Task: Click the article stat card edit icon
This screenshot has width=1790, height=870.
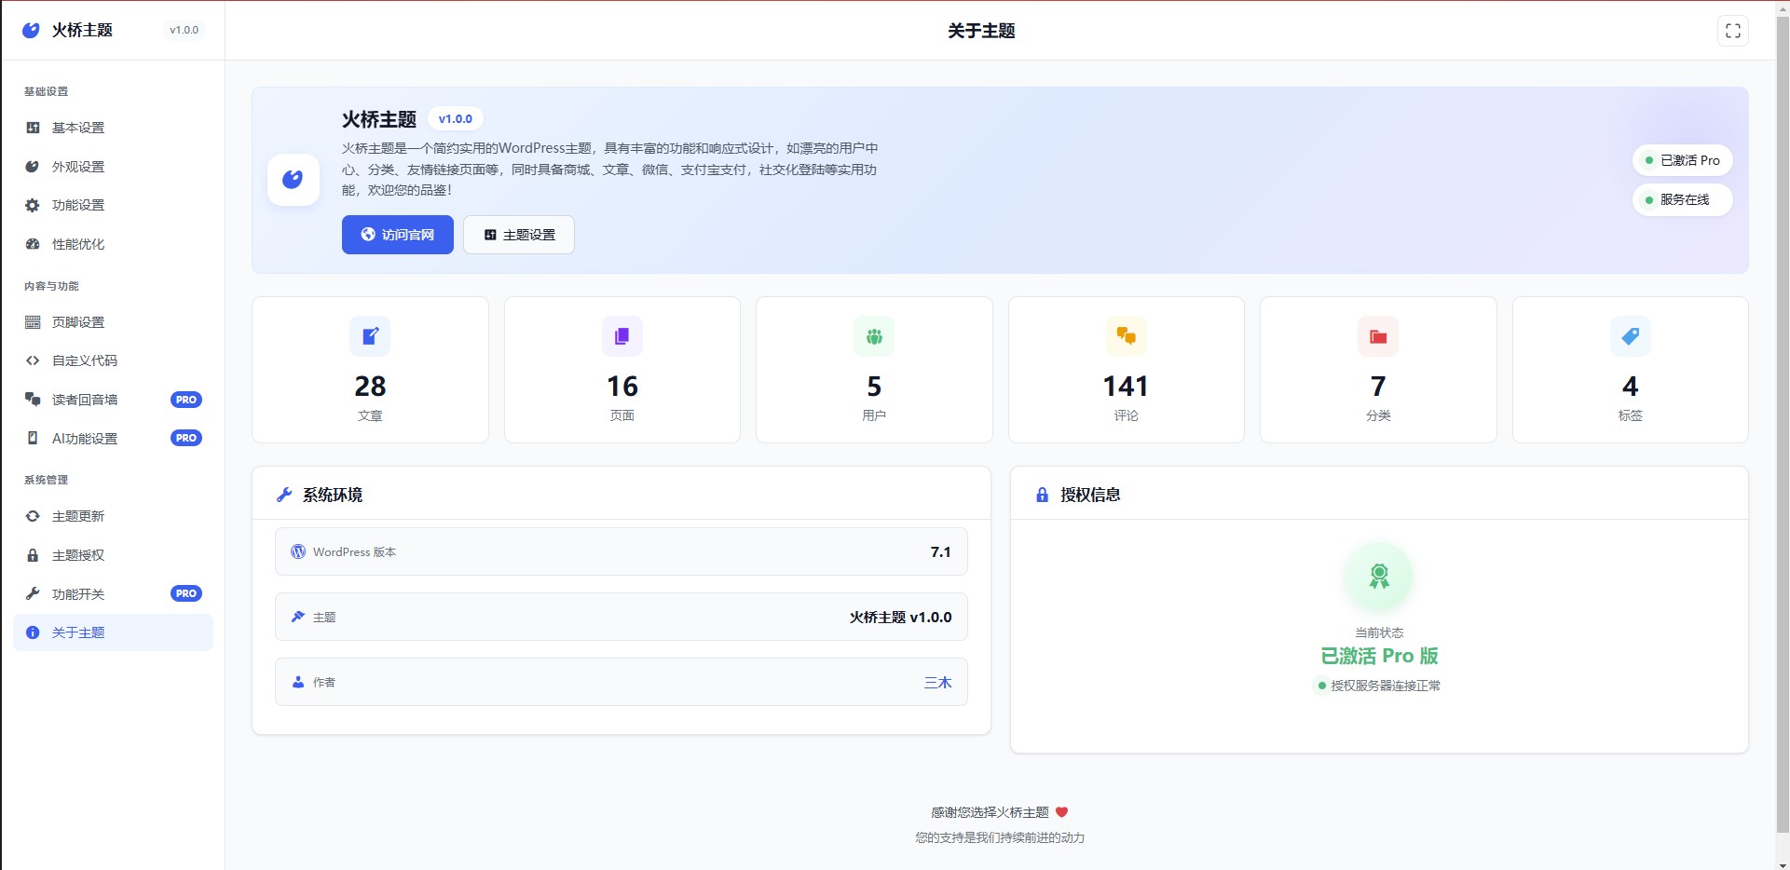Action: click(370, 336)
